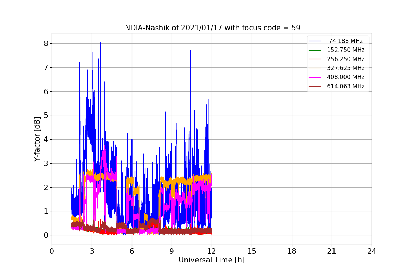
Task: Click the Universal Time [h] axis label
Action: [212, 260]
